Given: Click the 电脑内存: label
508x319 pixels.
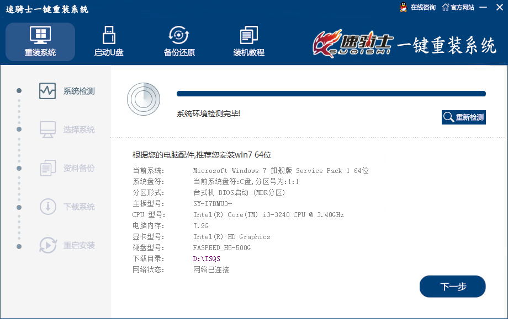Looking at the screenshot, I should pos(149,225).
